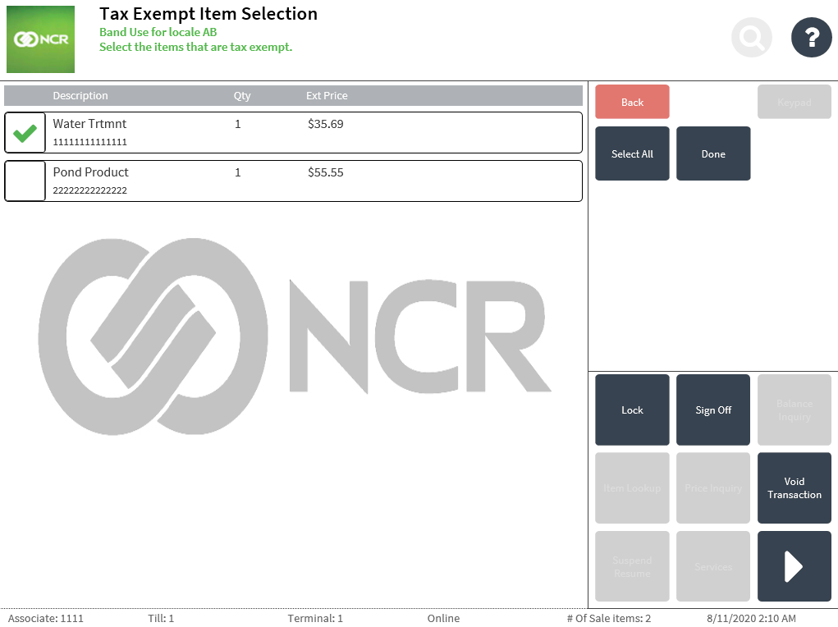Click the disabled Keypad button
Screen dimensions: 838x627
(x=794, y=102)
